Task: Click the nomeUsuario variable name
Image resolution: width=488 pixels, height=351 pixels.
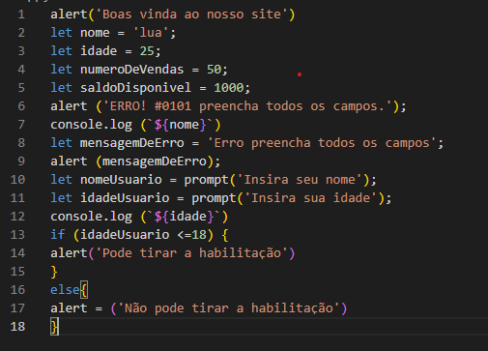Action: pos(121,180)
